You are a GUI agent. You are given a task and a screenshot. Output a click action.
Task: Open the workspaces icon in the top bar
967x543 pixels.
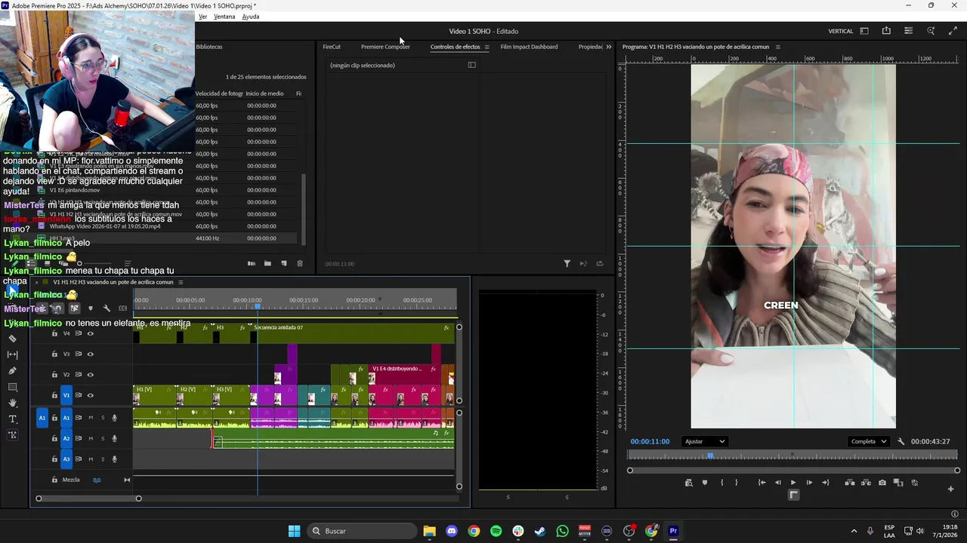864,31
